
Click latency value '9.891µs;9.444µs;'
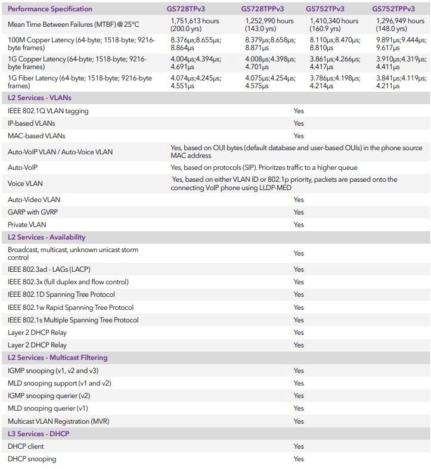point(402,40)
